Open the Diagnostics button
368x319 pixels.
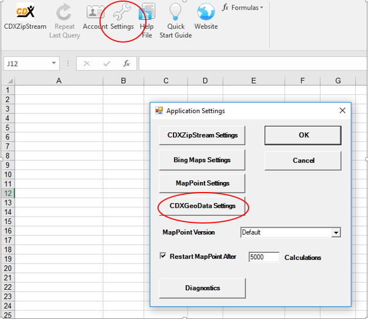[202, 288]
